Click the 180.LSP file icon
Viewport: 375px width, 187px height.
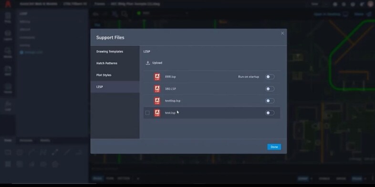(x=157, y=89)
